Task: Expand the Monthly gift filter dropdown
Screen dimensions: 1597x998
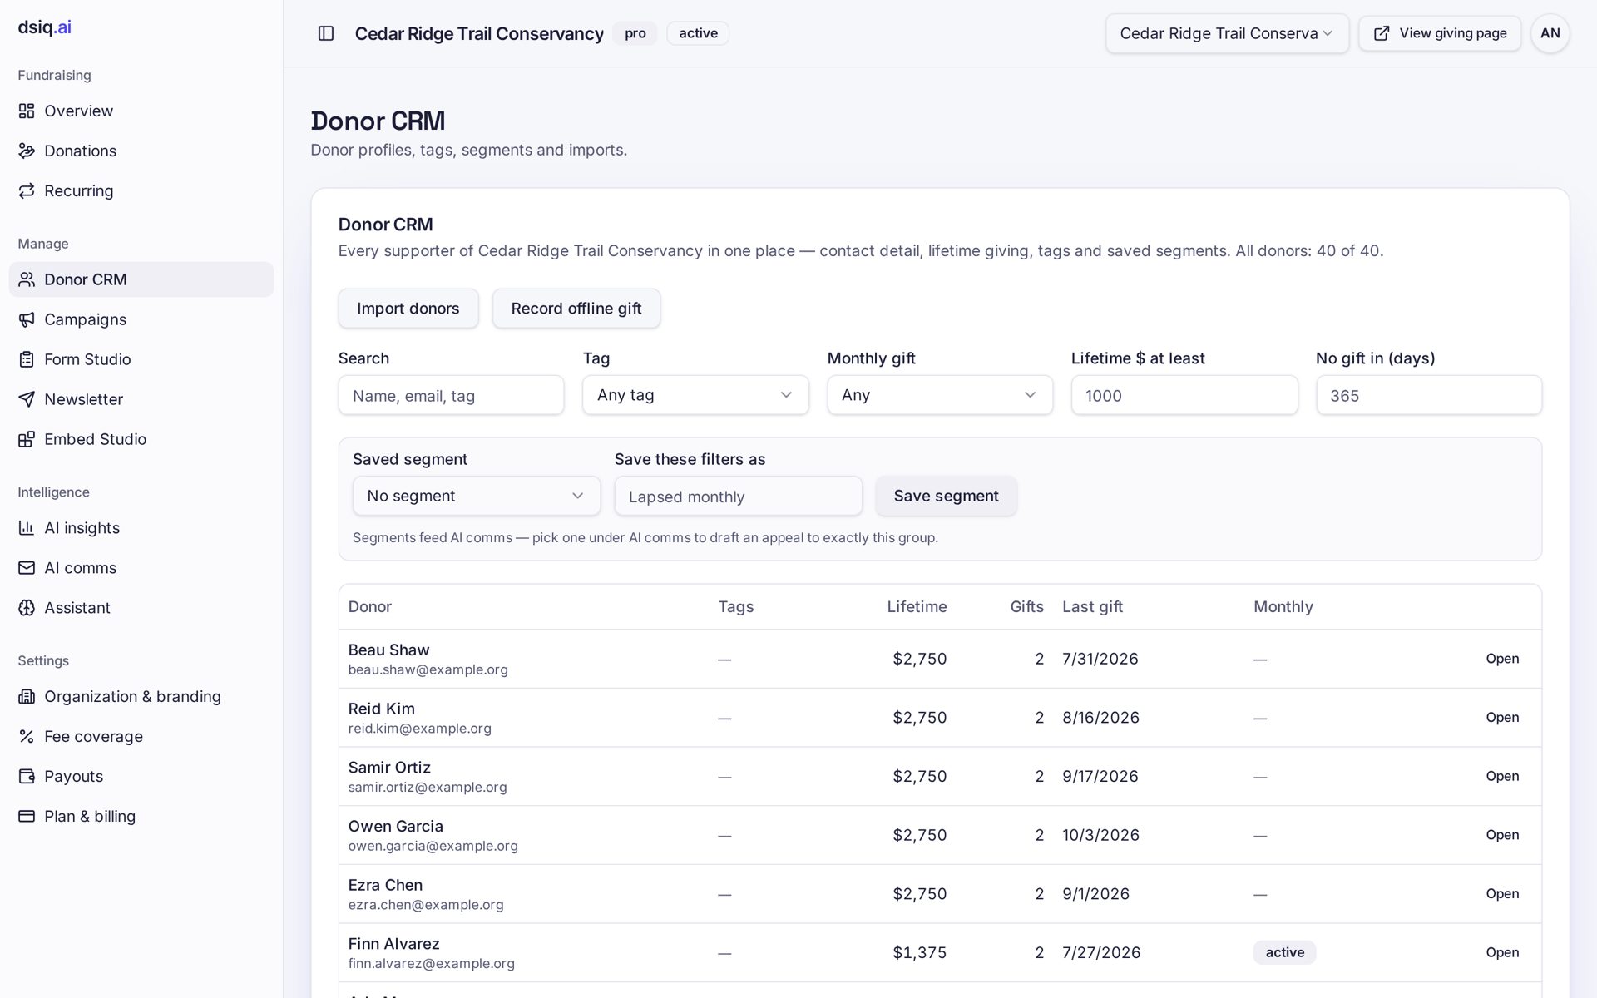Action: (x=940, y=395)
